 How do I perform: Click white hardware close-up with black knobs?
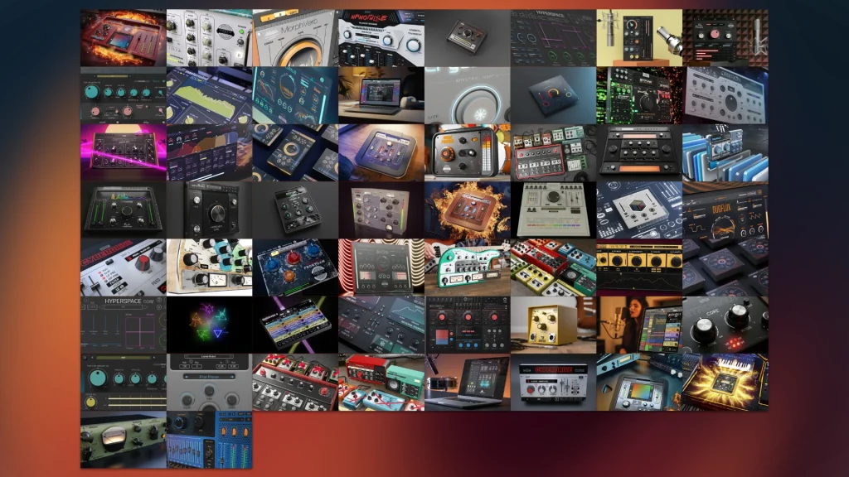click(x=210, y=38)
